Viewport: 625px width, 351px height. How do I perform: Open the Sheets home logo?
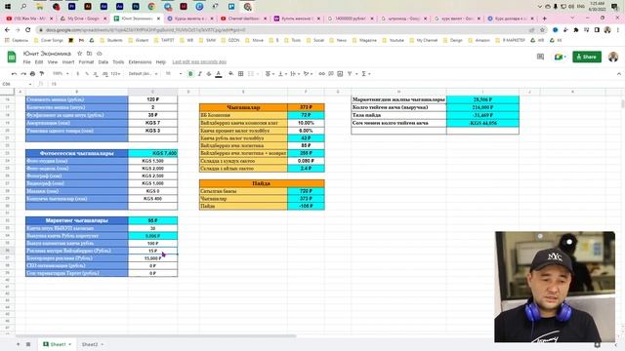[x=12, y=57]
